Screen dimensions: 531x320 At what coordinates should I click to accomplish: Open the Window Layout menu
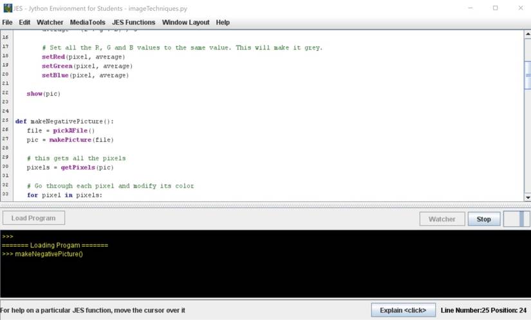pos(185,22)
